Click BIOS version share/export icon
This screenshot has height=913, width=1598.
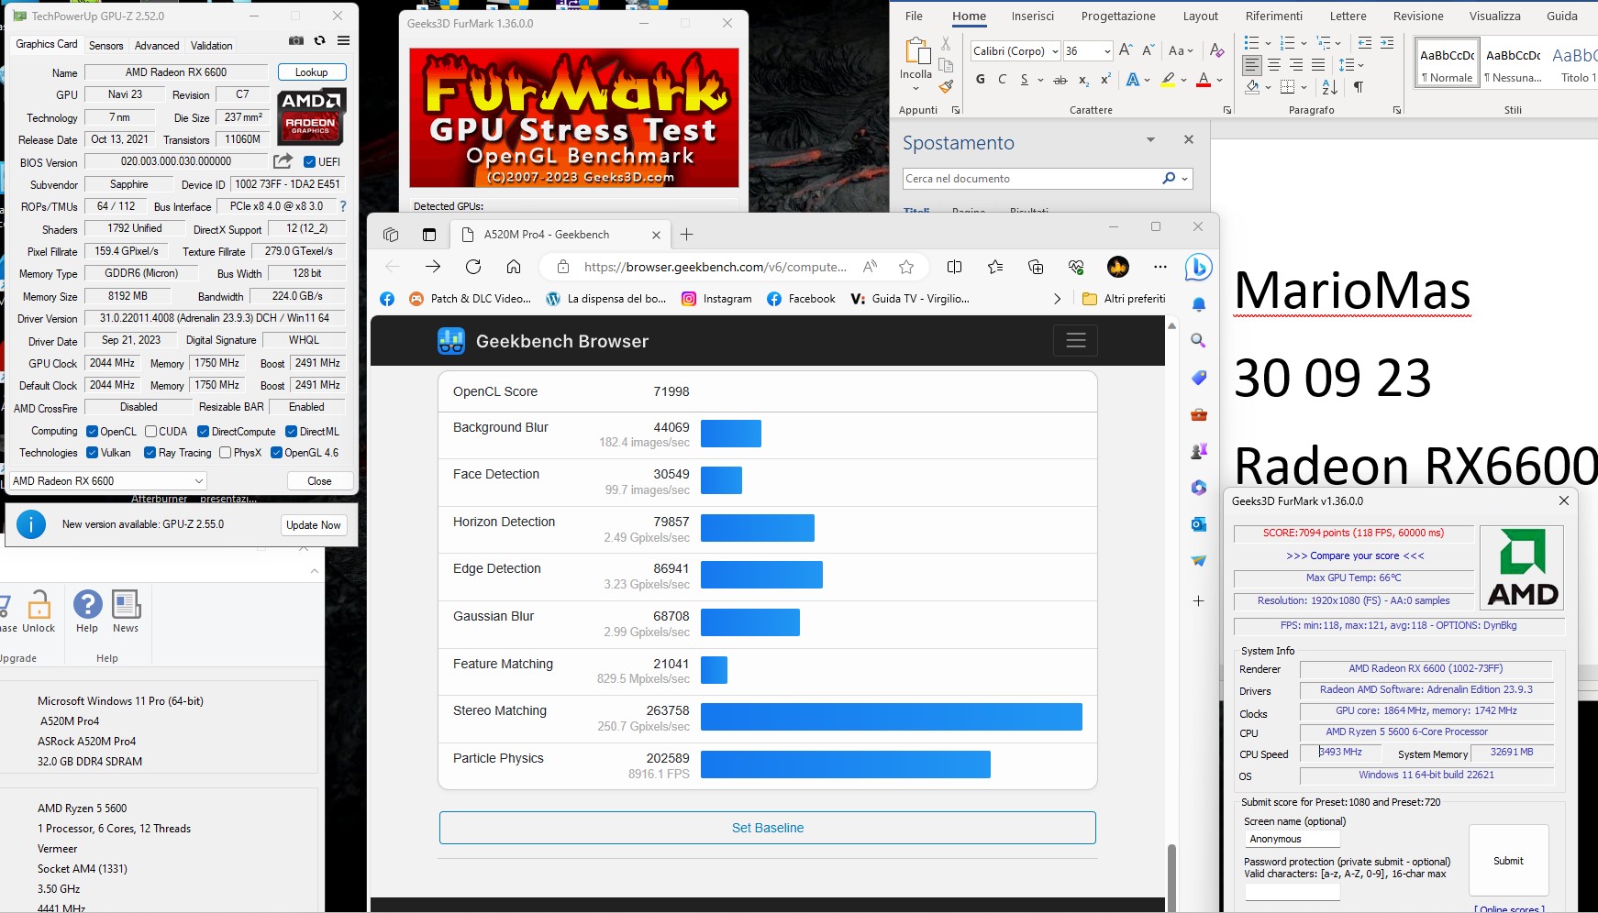(x=283, y=161)
